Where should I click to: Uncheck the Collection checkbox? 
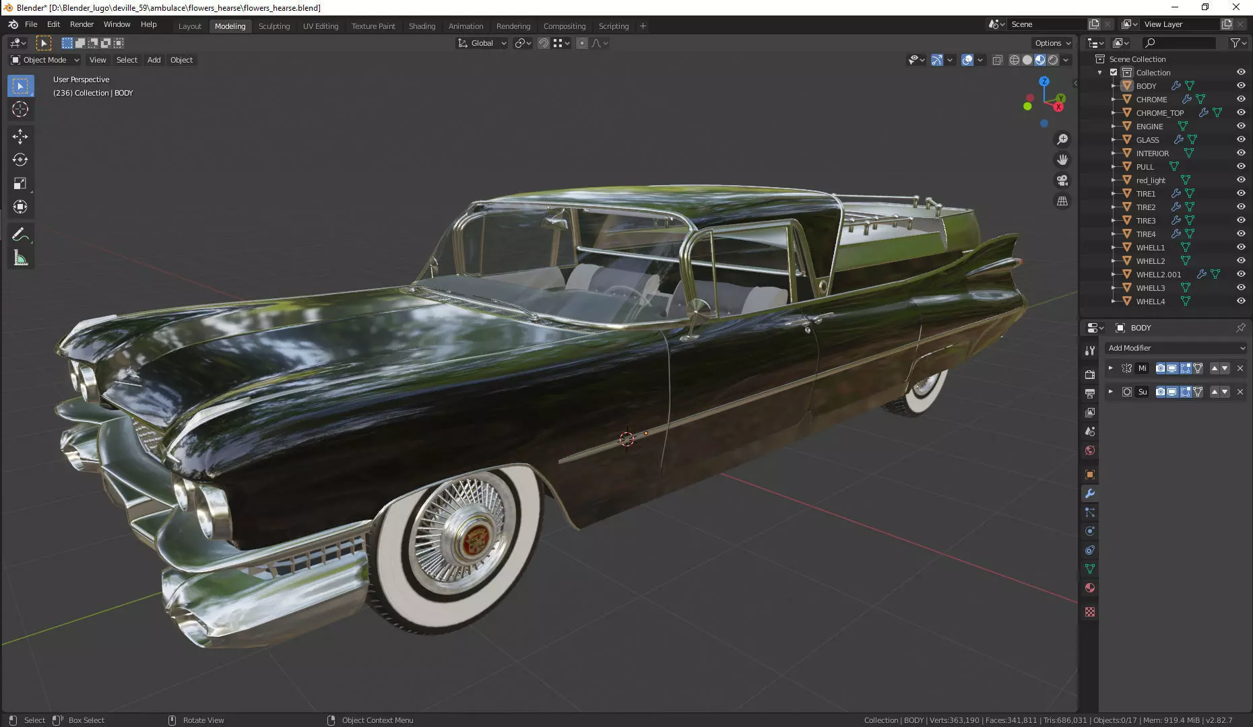(1114, 72)
